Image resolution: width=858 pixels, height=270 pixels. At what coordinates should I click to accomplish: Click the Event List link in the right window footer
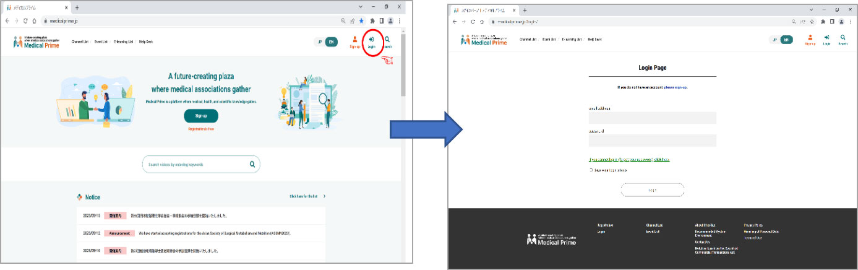click(x=654, y=232)
